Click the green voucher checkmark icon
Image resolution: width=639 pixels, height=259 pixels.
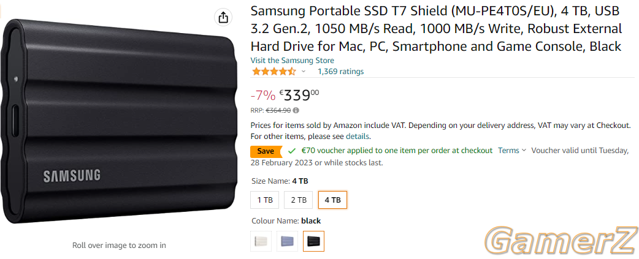pos(291,151)
